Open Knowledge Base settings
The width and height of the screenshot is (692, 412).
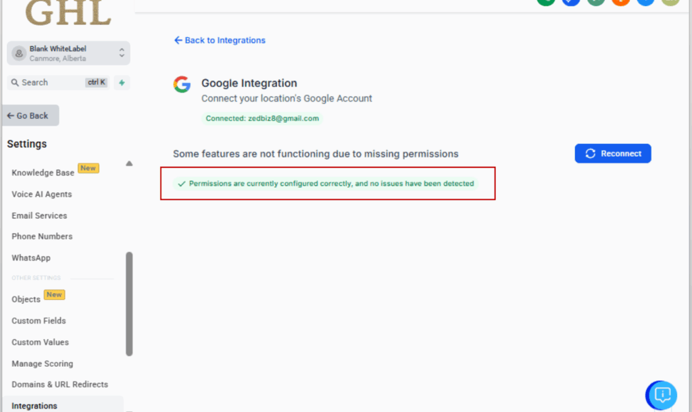coord(43,173)
